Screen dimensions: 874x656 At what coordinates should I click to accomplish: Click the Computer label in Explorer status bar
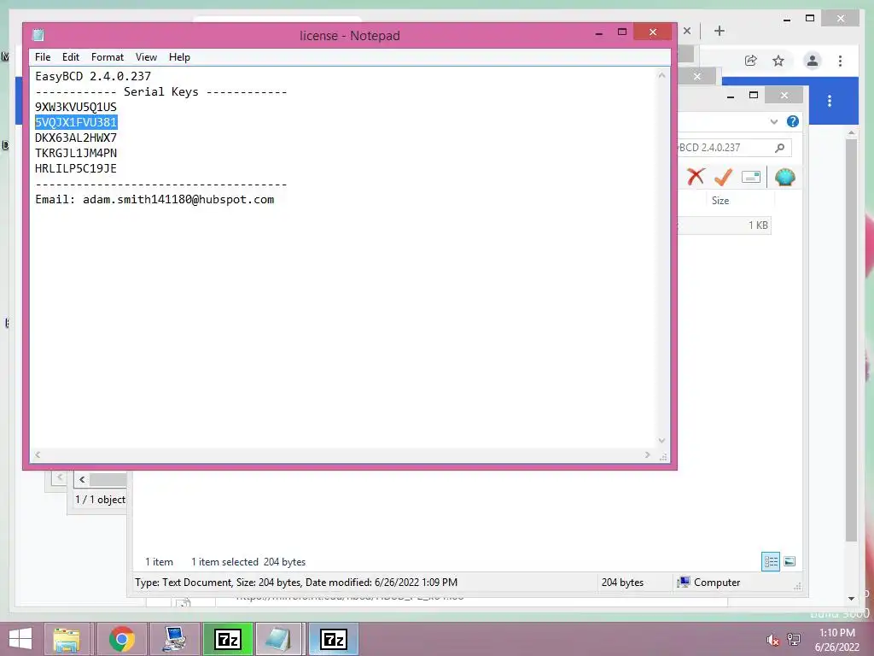[x=717, y=583]
